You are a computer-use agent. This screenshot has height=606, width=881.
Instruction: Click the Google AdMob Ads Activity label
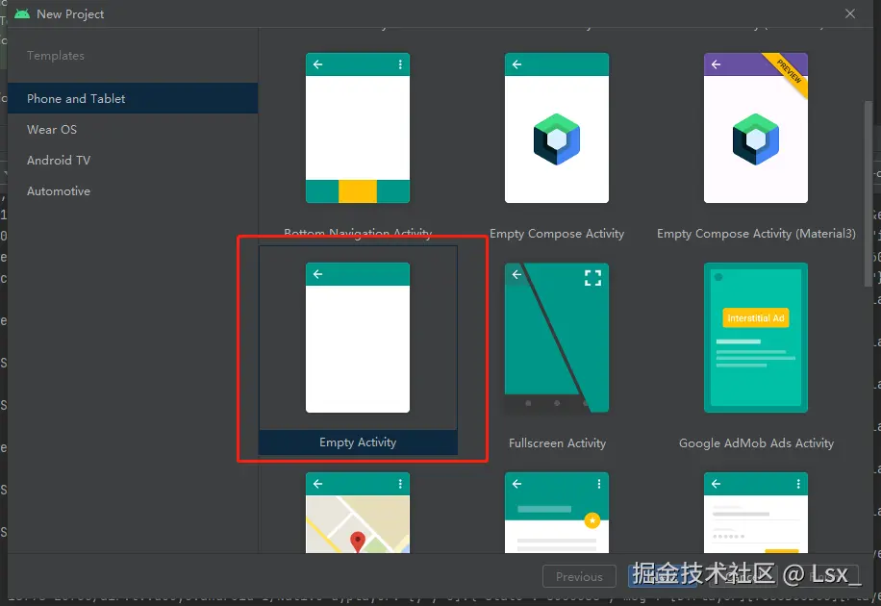point(756,443)
